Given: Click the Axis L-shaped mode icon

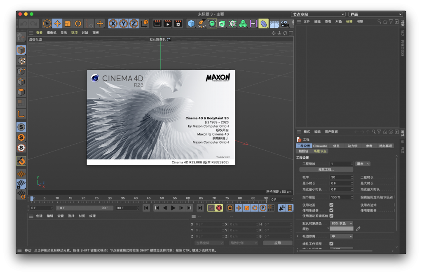Looking at the screenshot, I should (x=21, y=114).
